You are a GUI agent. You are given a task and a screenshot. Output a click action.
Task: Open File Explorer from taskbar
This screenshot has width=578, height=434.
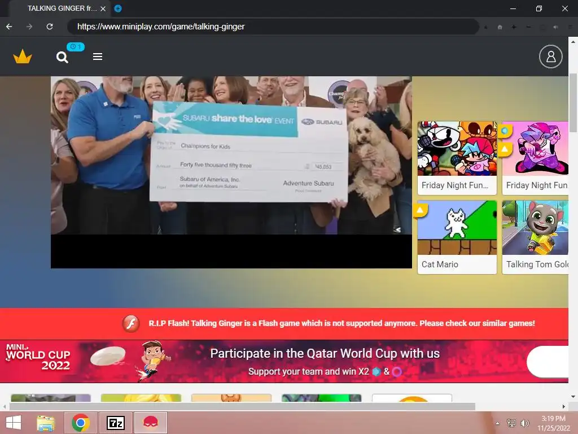[46, 423]
